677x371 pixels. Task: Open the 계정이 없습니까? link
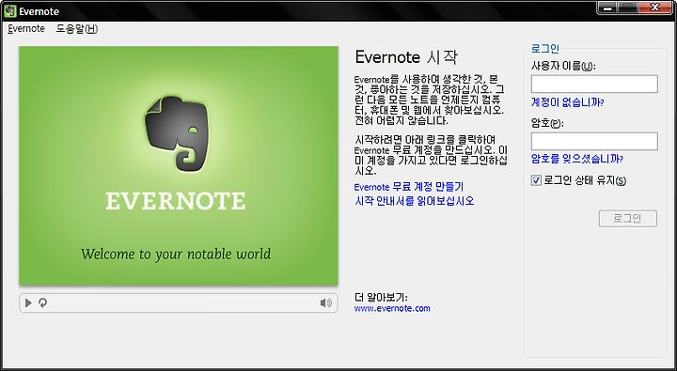pos(567,102)
